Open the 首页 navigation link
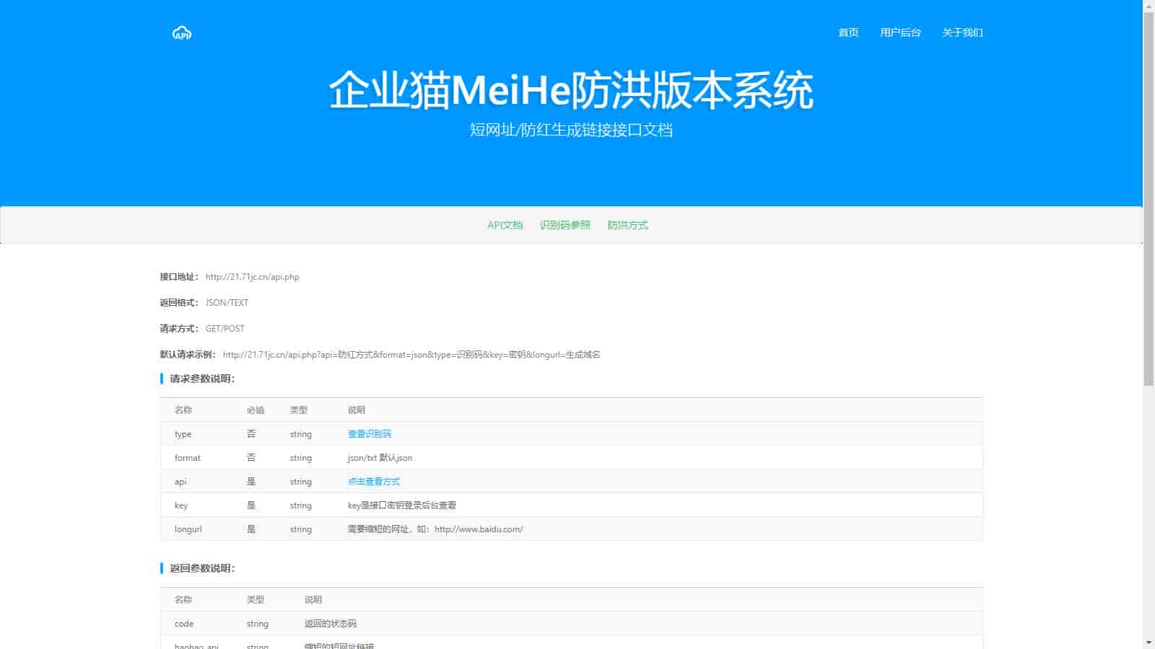1155x649 pixels. (x=848, y=32)
